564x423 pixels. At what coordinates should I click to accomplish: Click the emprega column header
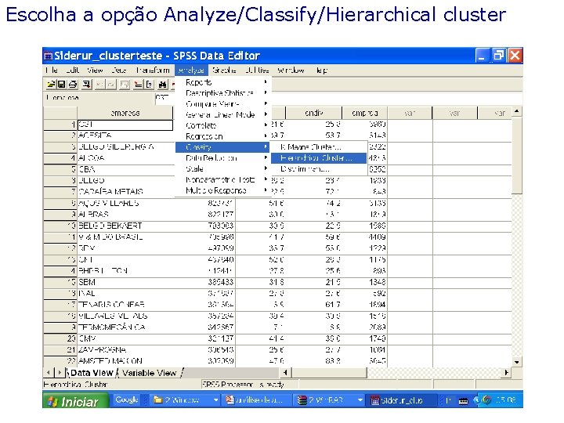[x=364, y=113]
